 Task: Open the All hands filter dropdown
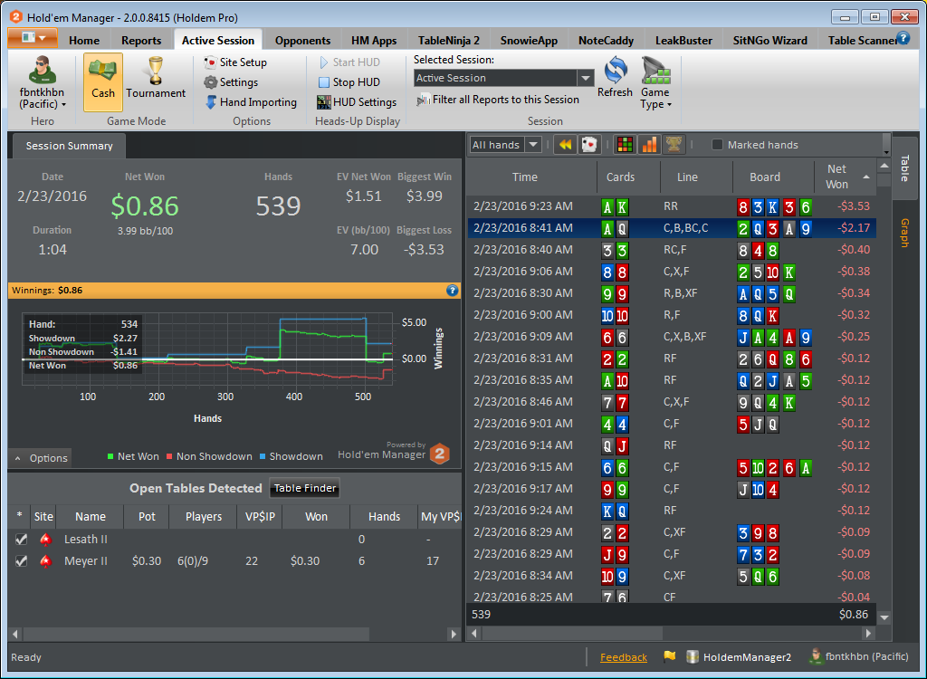(x=533, y=145)
